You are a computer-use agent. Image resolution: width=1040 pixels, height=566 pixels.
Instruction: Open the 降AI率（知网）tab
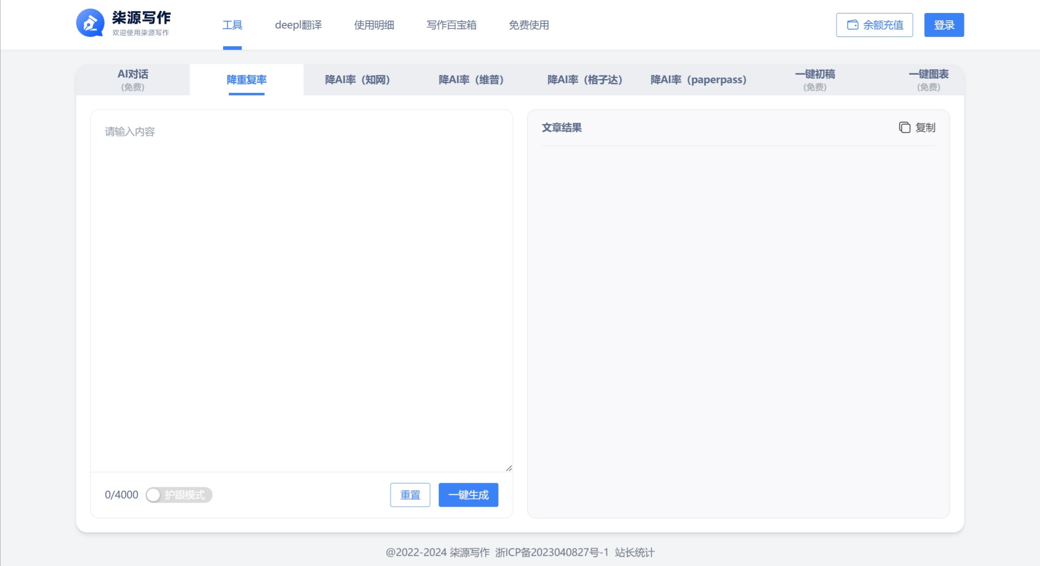[358, 80]
